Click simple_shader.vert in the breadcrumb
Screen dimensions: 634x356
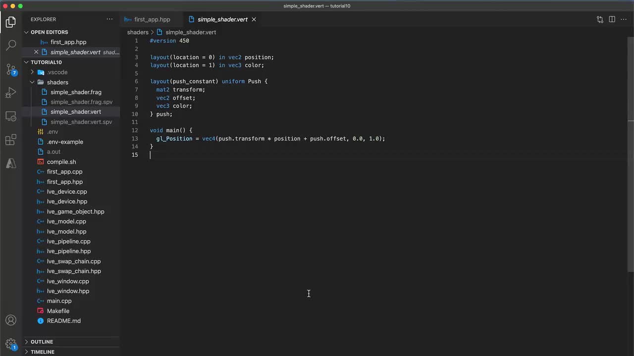click(191, 32)
